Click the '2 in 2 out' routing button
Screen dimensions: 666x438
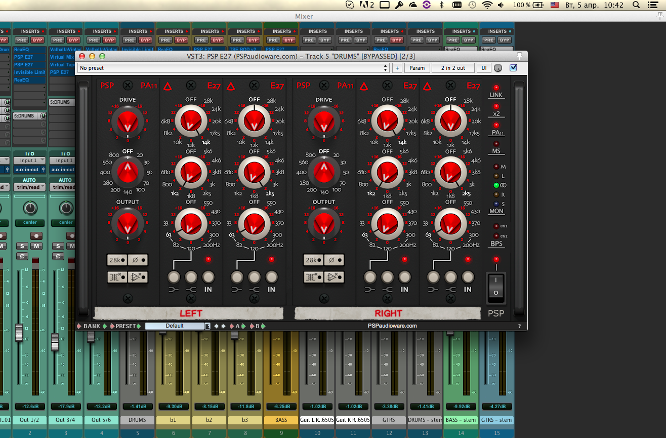pos(452,68)
